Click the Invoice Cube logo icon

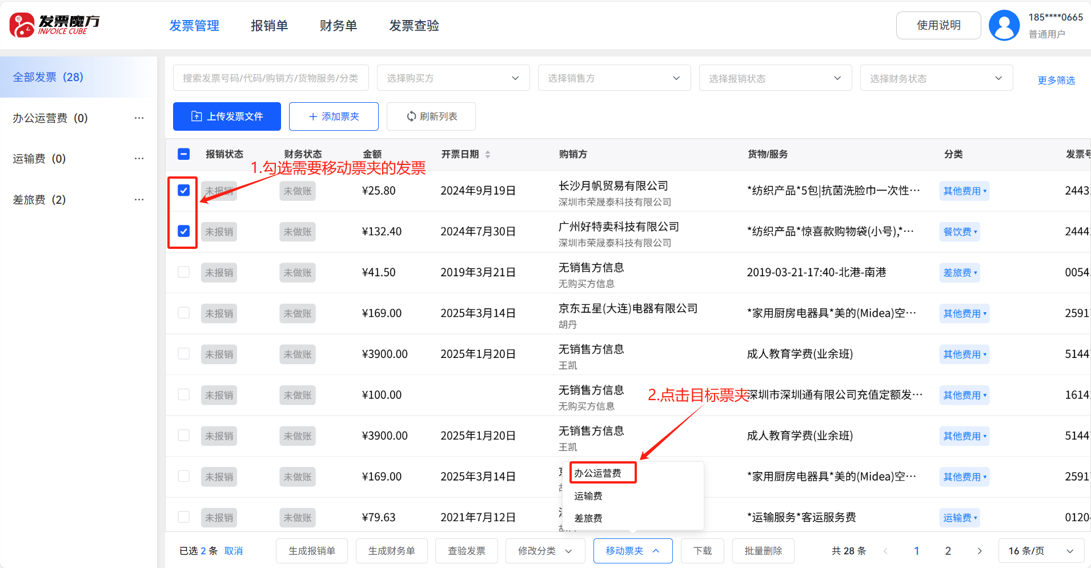point(22,25)
